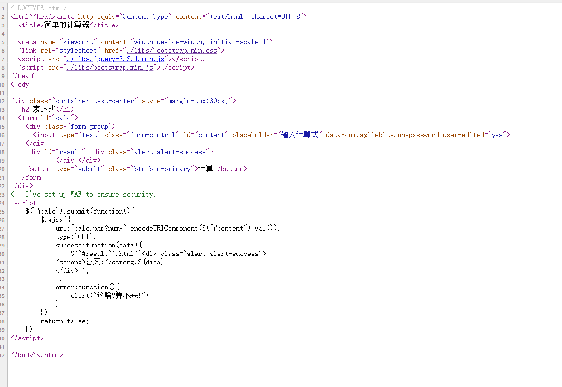
Task: Click the closing </body></html> line
Action: tap(37, 355)
